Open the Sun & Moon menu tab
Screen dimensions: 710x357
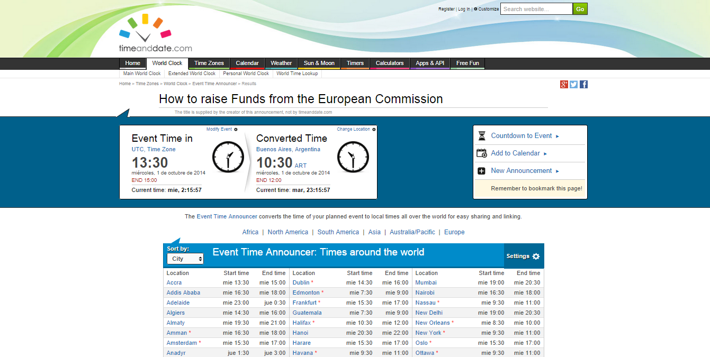tap(319, 63)
